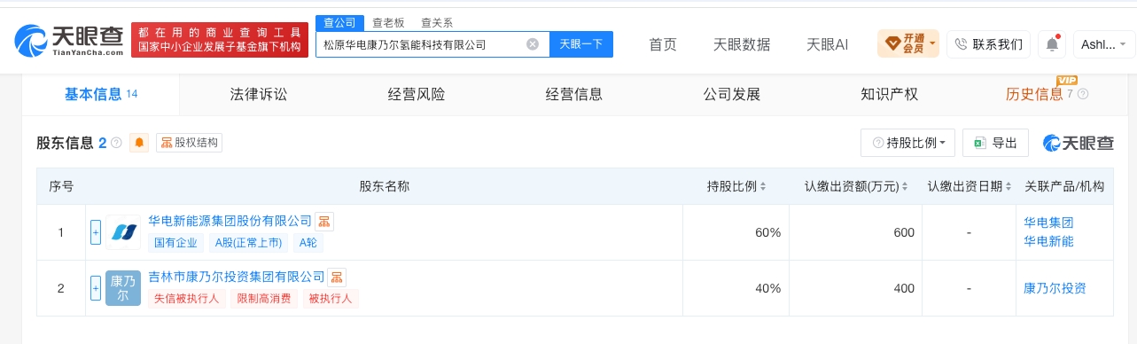
Task: Go to 首页 in the top navigation
Action: tap(663, 43)
